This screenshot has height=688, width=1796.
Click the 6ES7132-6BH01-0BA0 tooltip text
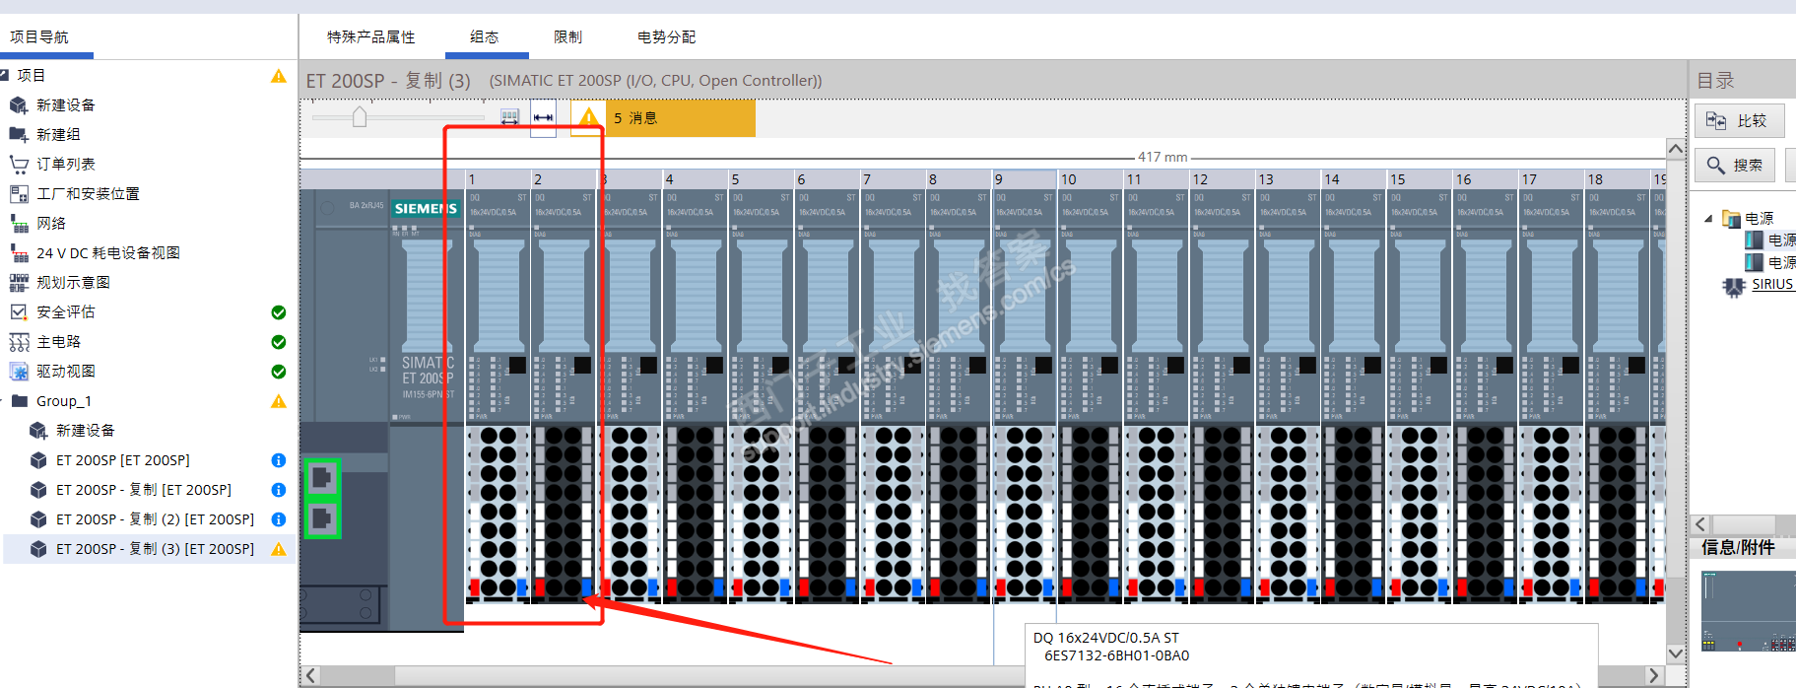click(x=1116, y=655)
